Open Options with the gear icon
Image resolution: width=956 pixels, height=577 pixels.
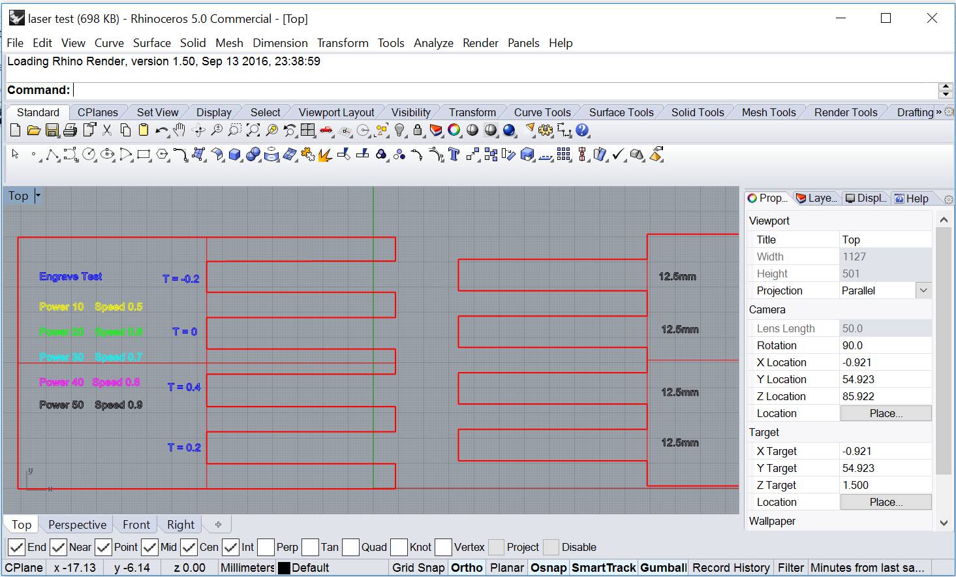click(545, 130)
